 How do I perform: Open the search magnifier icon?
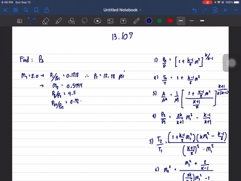pos(26,10)
